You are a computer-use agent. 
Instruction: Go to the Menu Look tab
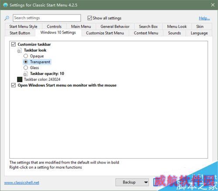click(x=177, y=27)
